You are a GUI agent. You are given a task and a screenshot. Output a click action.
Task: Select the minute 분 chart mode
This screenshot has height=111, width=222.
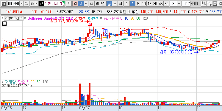coord(109,4)
